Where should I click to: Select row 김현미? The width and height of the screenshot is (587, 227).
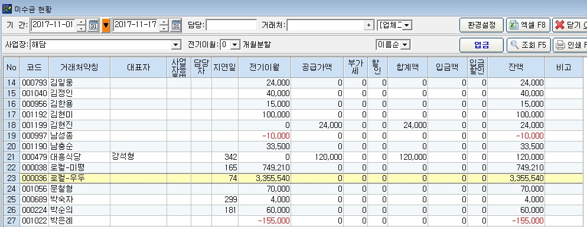(293, 114)
